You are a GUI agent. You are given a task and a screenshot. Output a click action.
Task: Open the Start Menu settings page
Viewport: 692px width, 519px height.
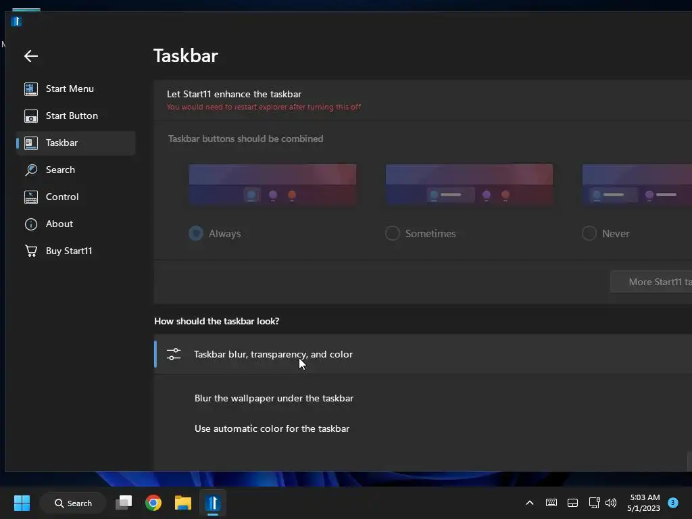click(76, 89)
